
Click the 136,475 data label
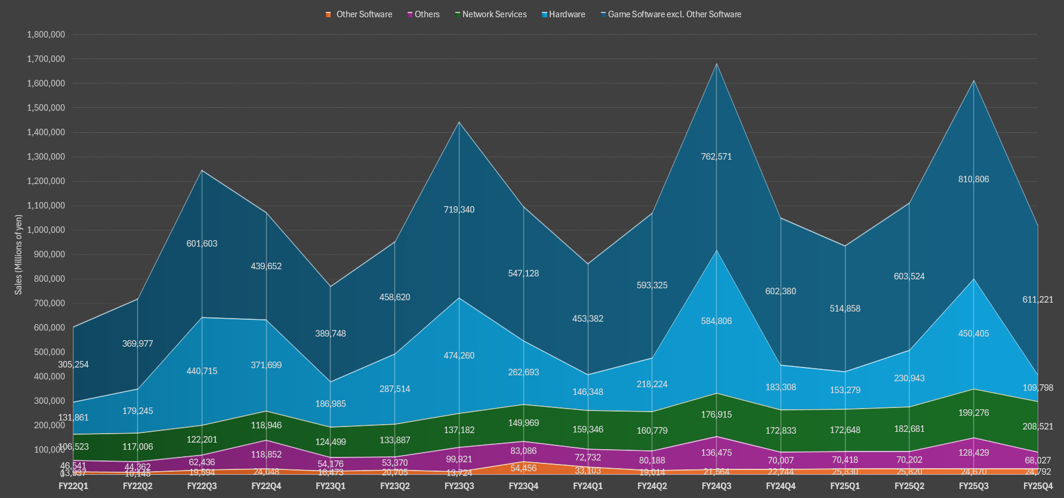[x=717, y=453]
